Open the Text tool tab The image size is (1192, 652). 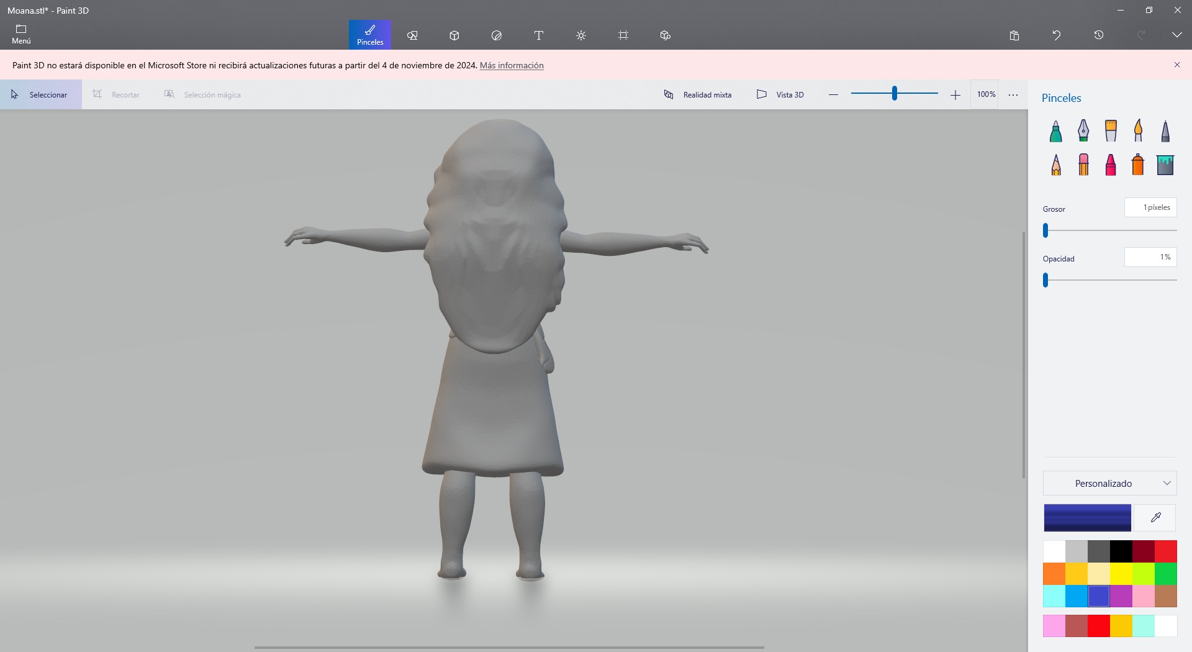(539, 35)
